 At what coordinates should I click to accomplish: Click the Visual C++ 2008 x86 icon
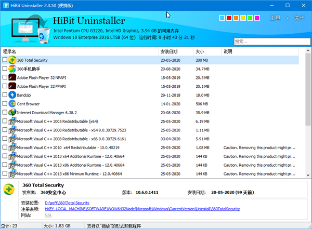point(12,139)
